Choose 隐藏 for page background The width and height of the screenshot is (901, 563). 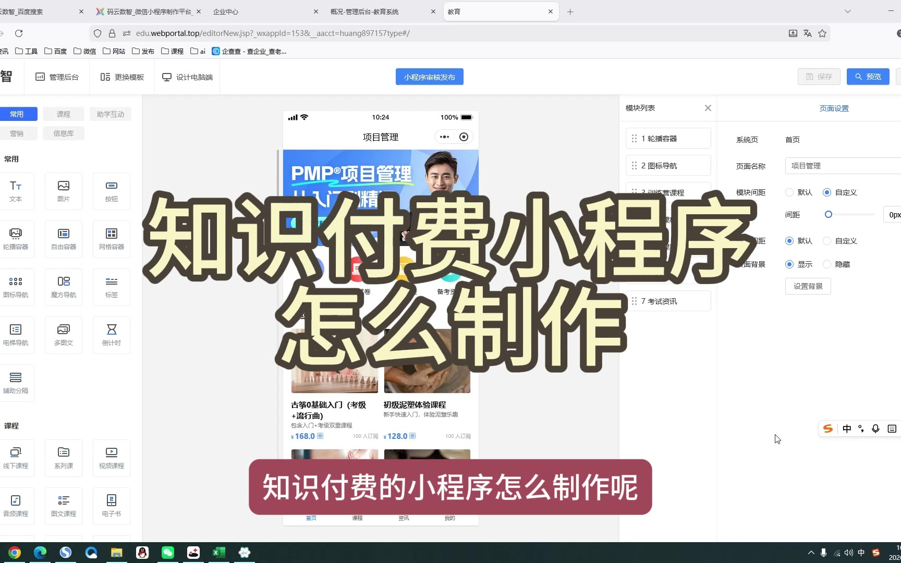[836, 264]
